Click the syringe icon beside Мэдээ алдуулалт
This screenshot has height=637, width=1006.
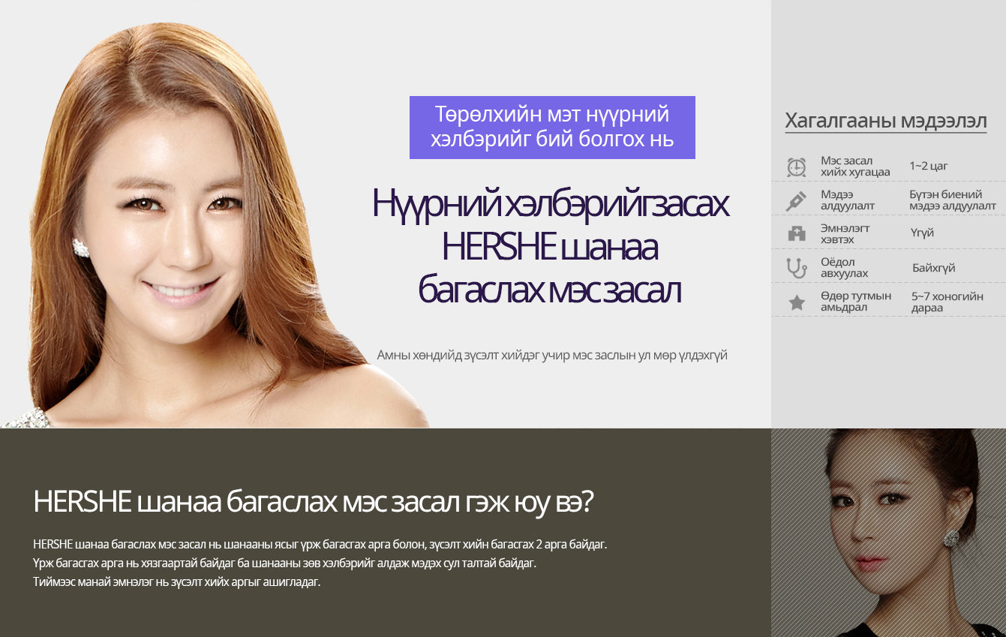tap(796, 200)
